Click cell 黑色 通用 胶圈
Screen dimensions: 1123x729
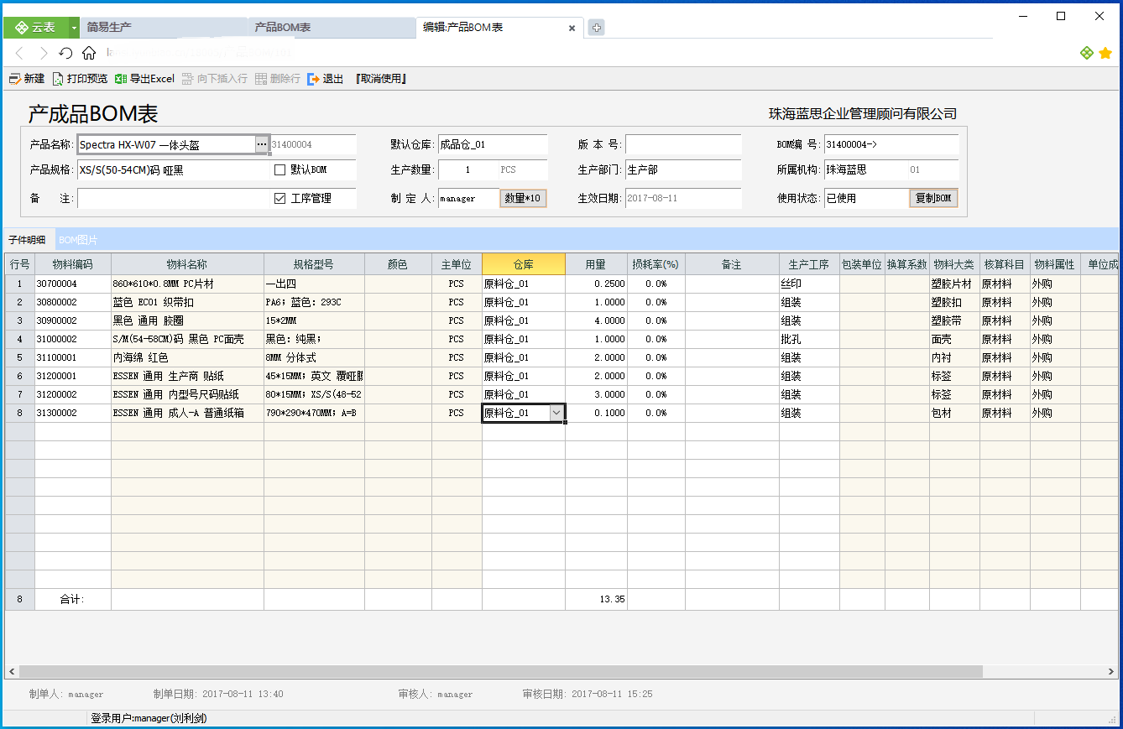click(x=187, y=320)
